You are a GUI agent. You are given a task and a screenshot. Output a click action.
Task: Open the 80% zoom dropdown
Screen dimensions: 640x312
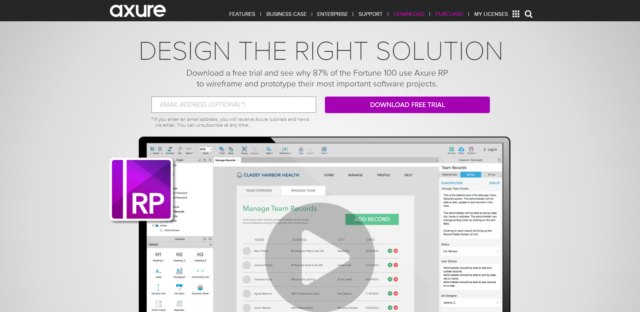click(206, 149)
